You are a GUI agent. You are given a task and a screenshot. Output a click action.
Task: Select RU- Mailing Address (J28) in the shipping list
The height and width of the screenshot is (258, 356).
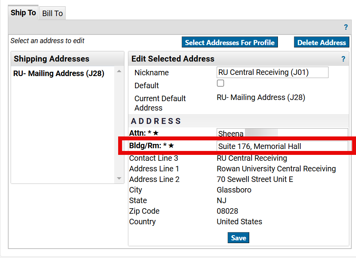[x=59, y=73]
